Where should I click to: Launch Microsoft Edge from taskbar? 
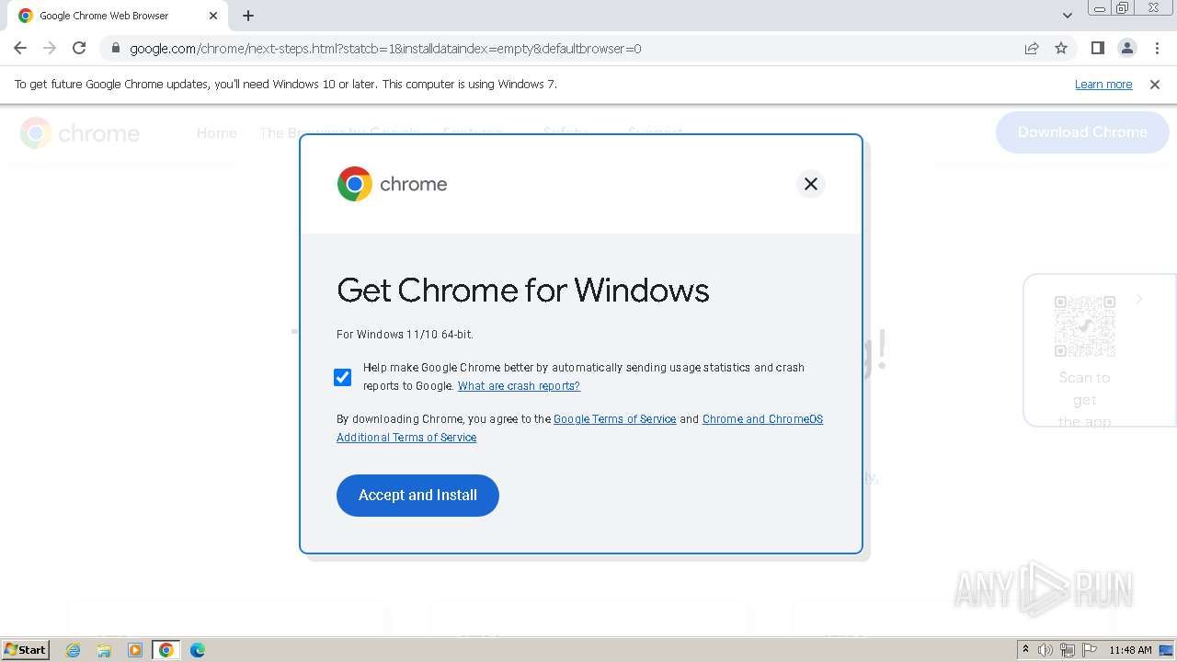click(x=198, y=650)
